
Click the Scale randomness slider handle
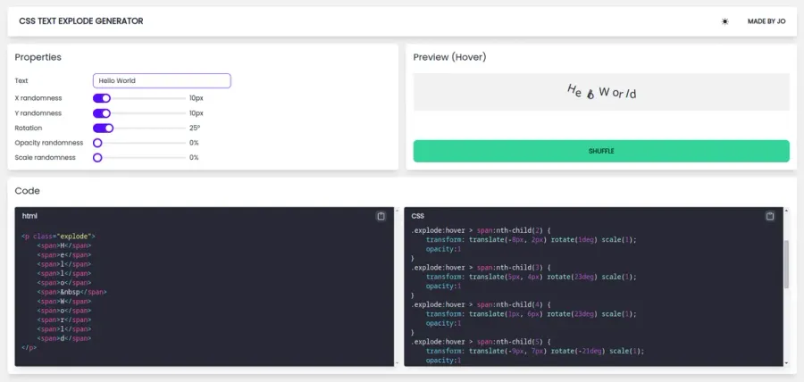[97, 158]
